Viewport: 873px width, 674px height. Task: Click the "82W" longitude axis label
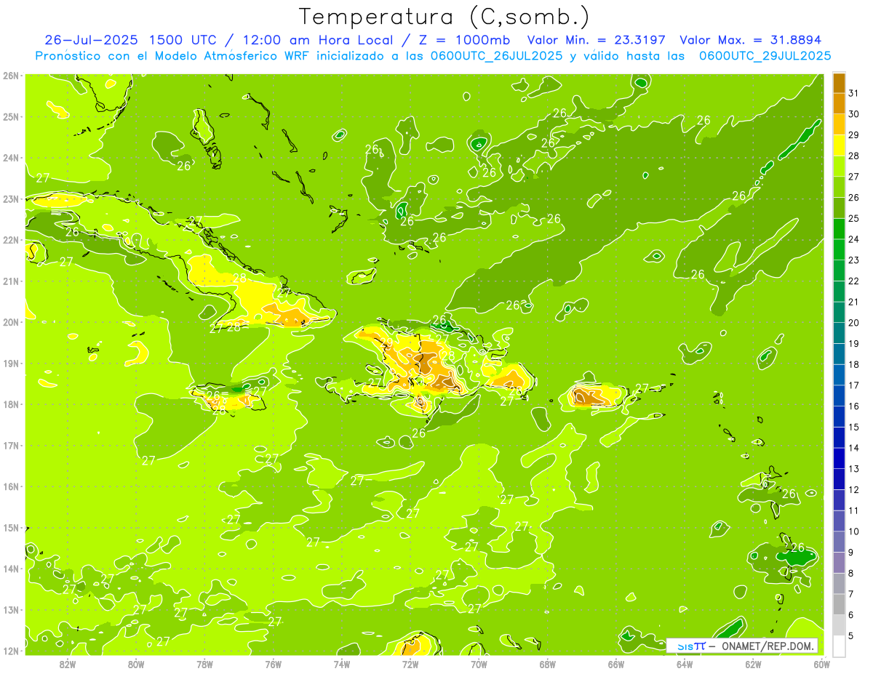[67, 664]
